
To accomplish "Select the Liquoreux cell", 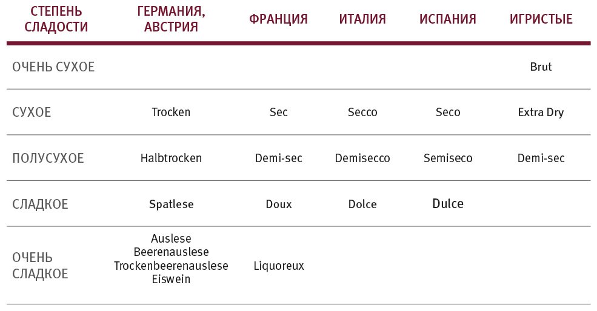I will click(x=279, y=266).
